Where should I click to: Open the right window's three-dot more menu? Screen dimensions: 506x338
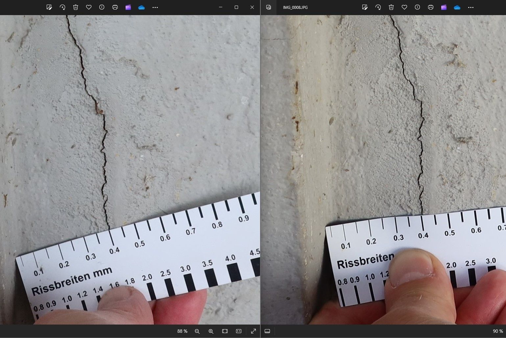(x=471, y=7)
